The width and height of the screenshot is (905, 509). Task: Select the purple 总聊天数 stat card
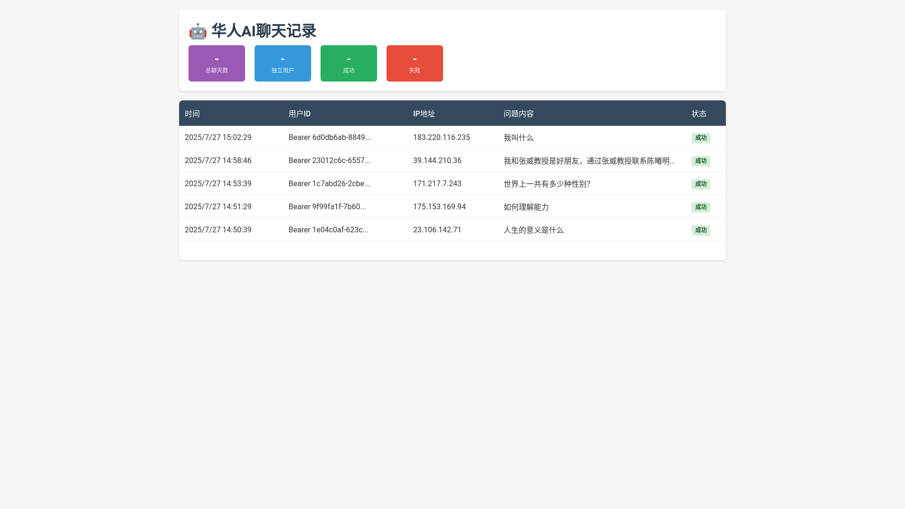[217, 63]
